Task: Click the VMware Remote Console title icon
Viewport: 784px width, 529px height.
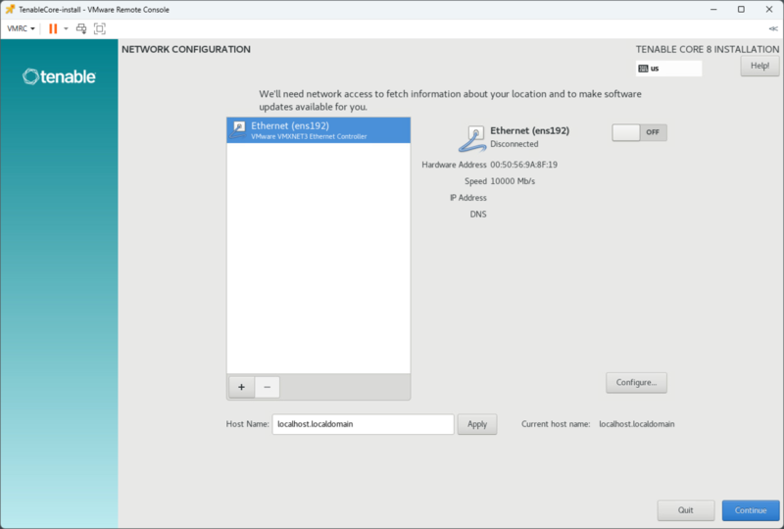Action: (10, 10)
